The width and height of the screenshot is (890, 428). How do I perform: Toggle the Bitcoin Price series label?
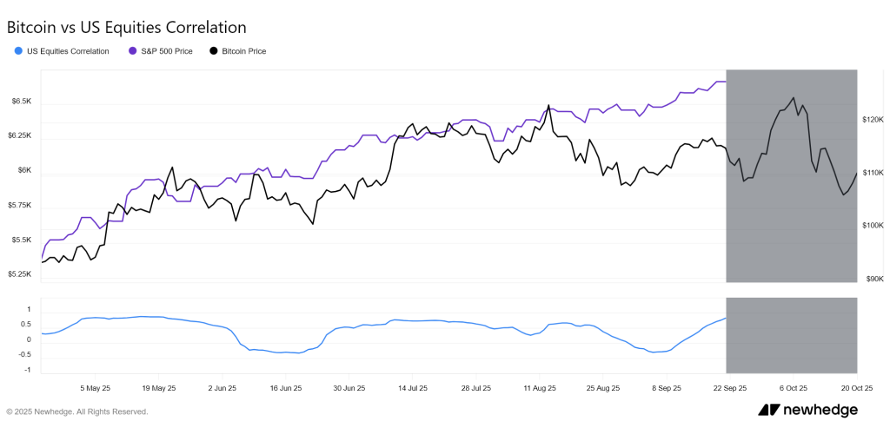pyautogui.click(x=244, y=51)
